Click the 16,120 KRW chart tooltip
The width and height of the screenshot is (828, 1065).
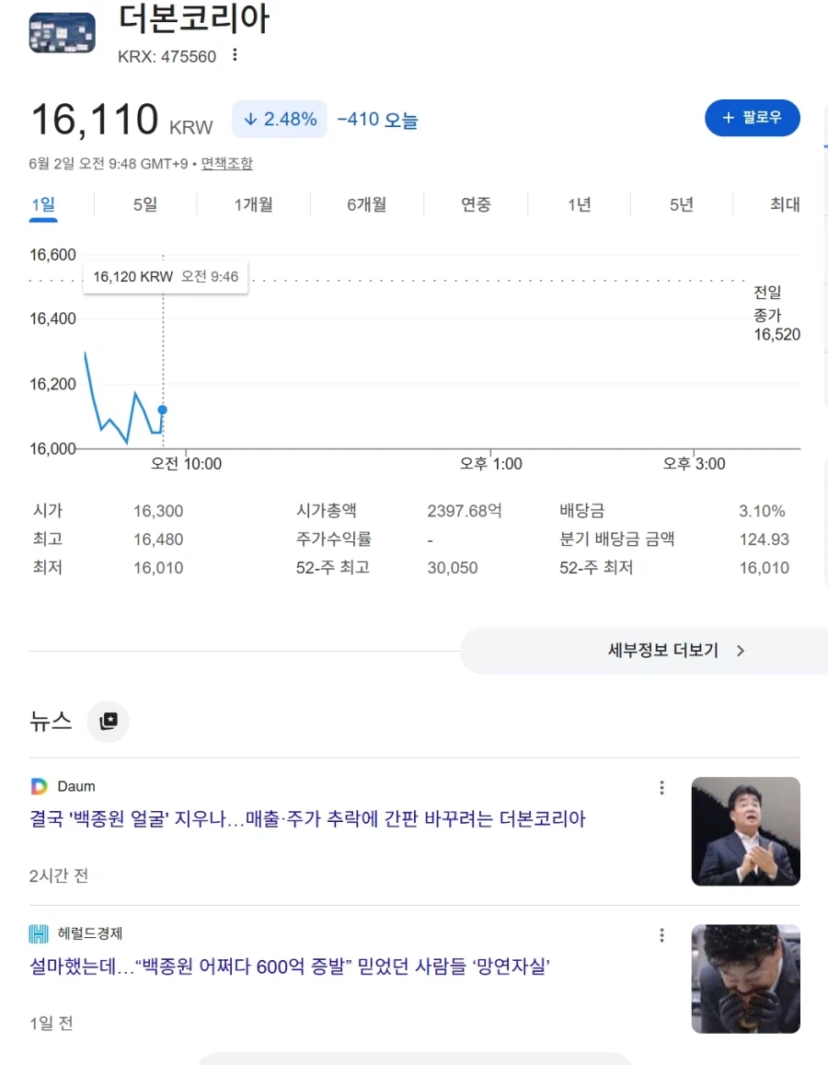click(x=166, y=277)
